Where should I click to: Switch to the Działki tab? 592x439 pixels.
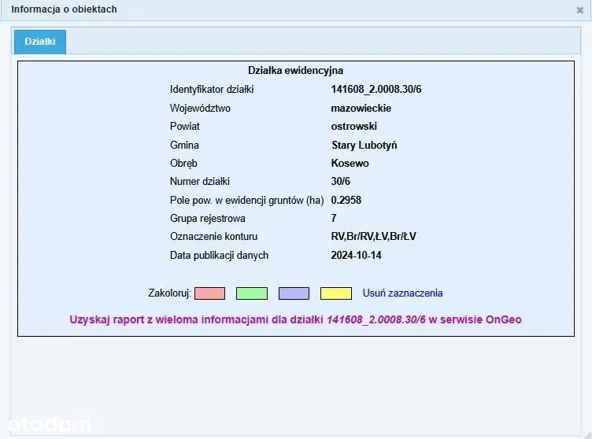[40, 42]
